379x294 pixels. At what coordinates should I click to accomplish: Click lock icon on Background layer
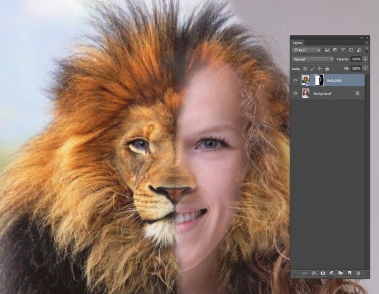(357, 93)
